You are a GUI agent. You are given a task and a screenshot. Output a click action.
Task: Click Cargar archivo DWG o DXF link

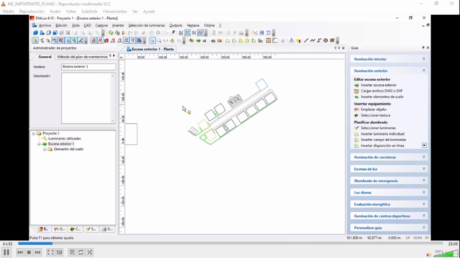tap(382, 91)
